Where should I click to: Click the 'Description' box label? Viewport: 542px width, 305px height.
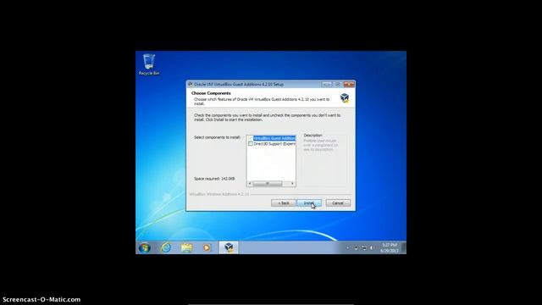point(312,136)
